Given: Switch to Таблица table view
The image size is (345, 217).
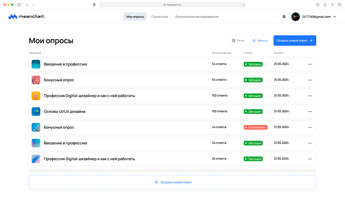Looking at the screenshot, I should 260,41.
